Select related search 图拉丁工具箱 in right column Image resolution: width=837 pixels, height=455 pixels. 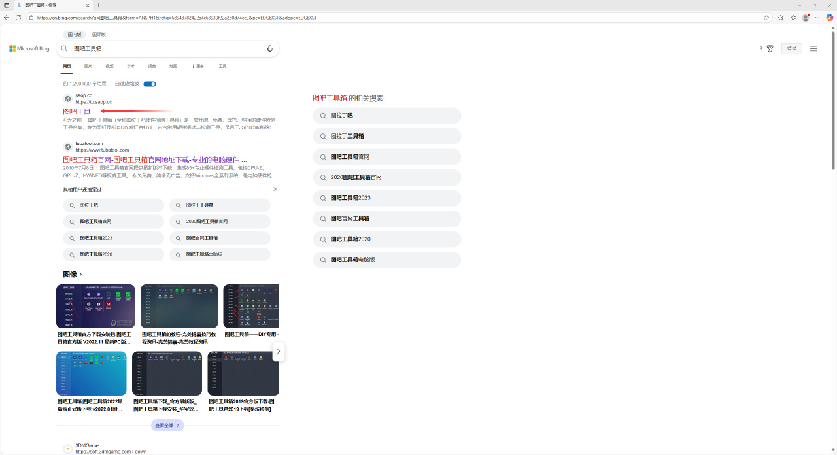(387, 136)
